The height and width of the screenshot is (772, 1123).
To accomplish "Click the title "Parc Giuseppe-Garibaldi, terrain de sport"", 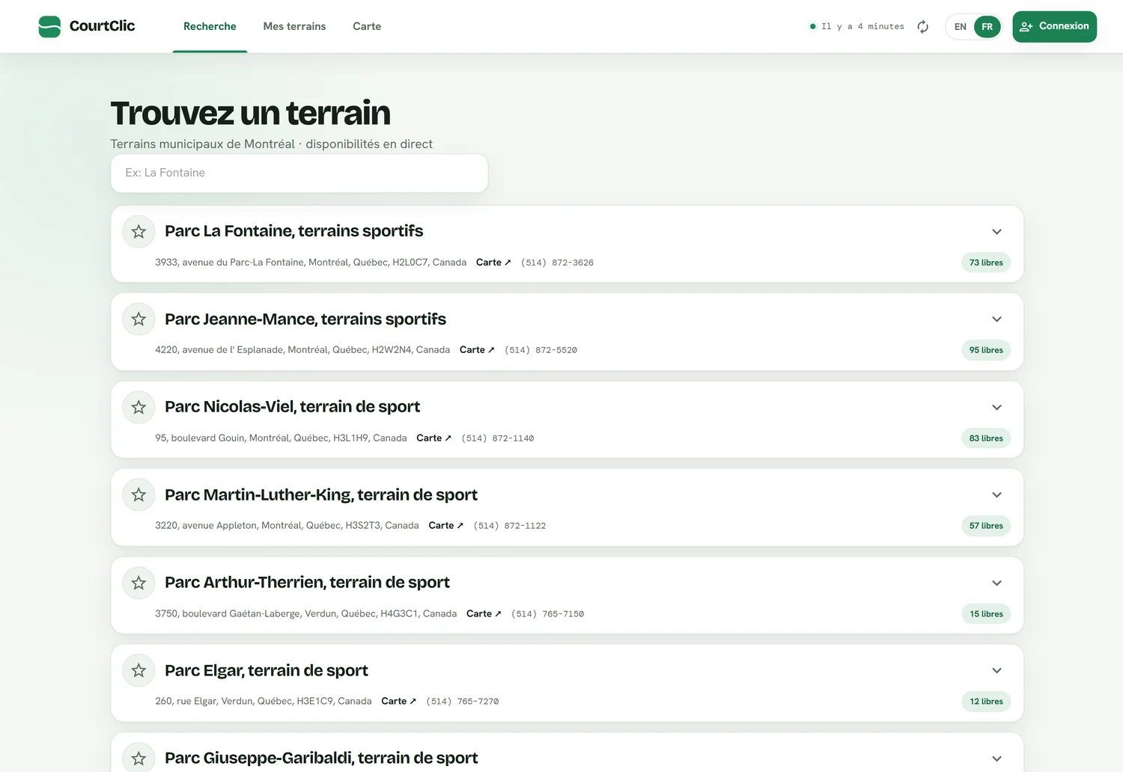I will (x=321, y=759).
